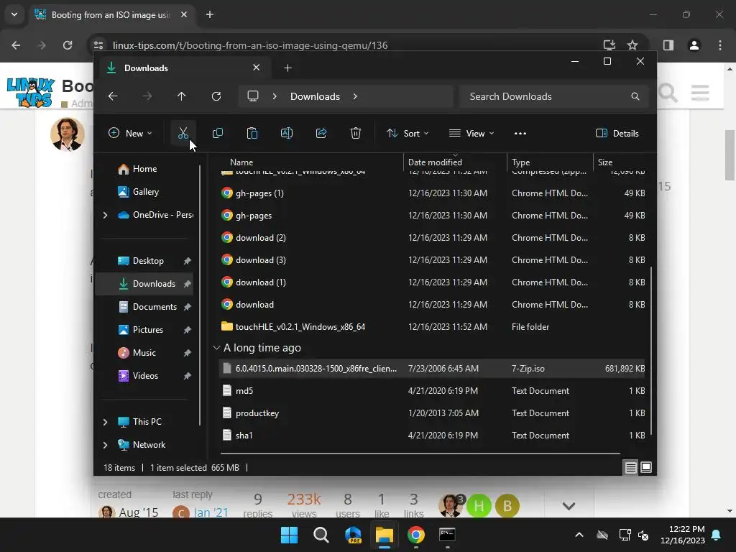Open the See more three-dots menu
736x552 pixels.
point(520,133)
